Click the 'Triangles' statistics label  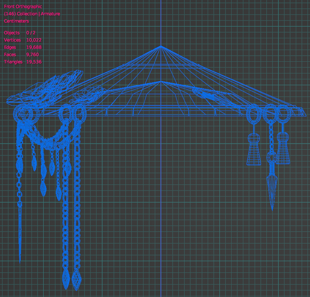[13, 62]
